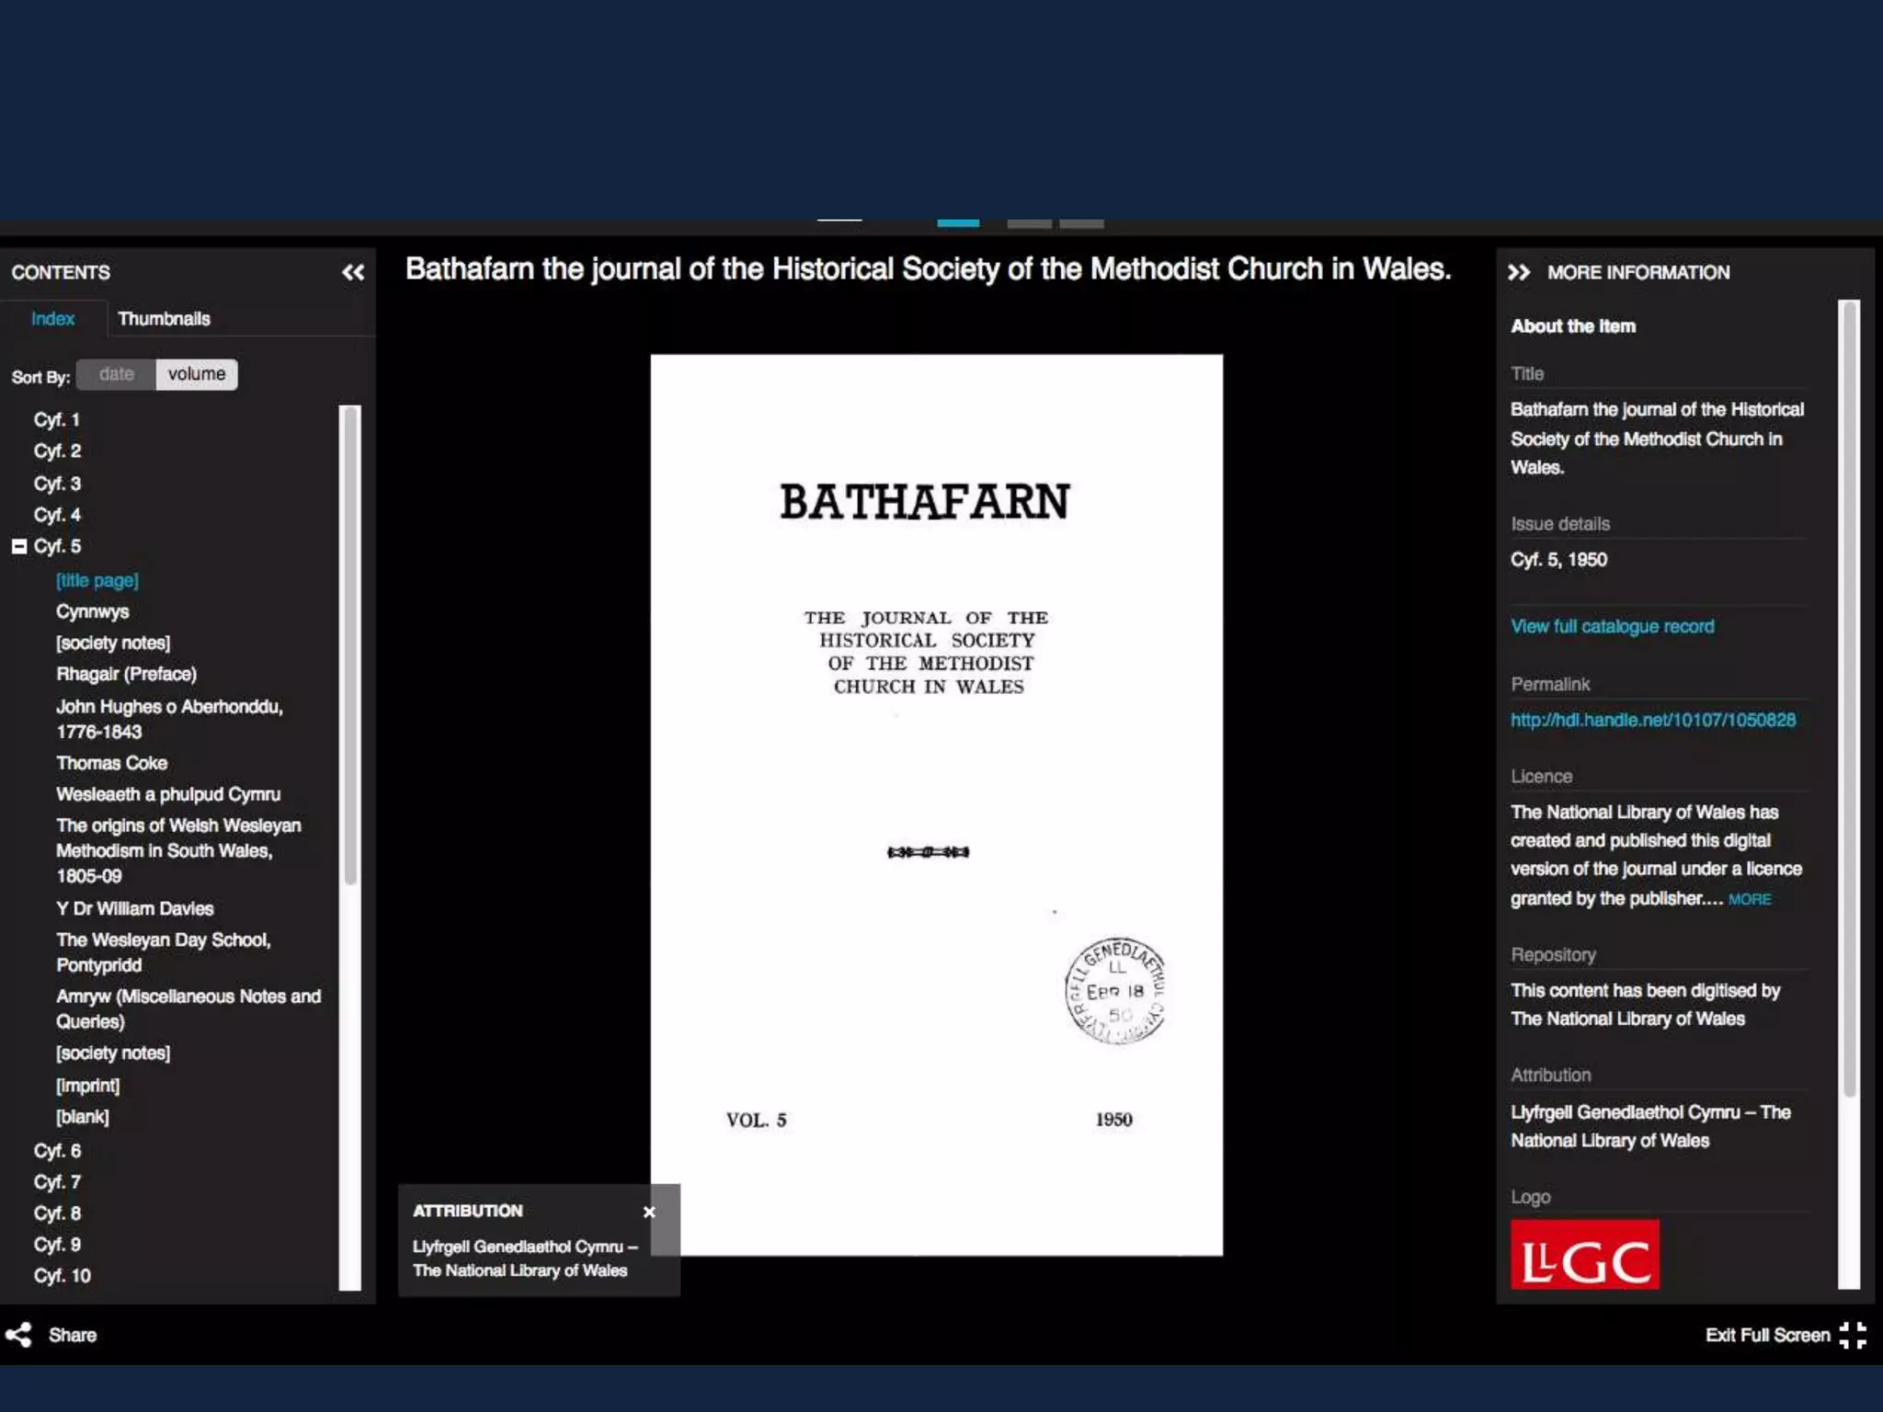Viewport: 1883px width, 1412px height.
Task: Collapse the Contents panel with double-chevron
Action: pos(353,272)
